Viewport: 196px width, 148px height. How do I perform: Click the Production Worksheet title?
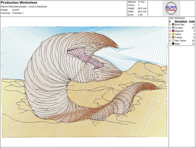pyautogui.click(x=19, y=3)
